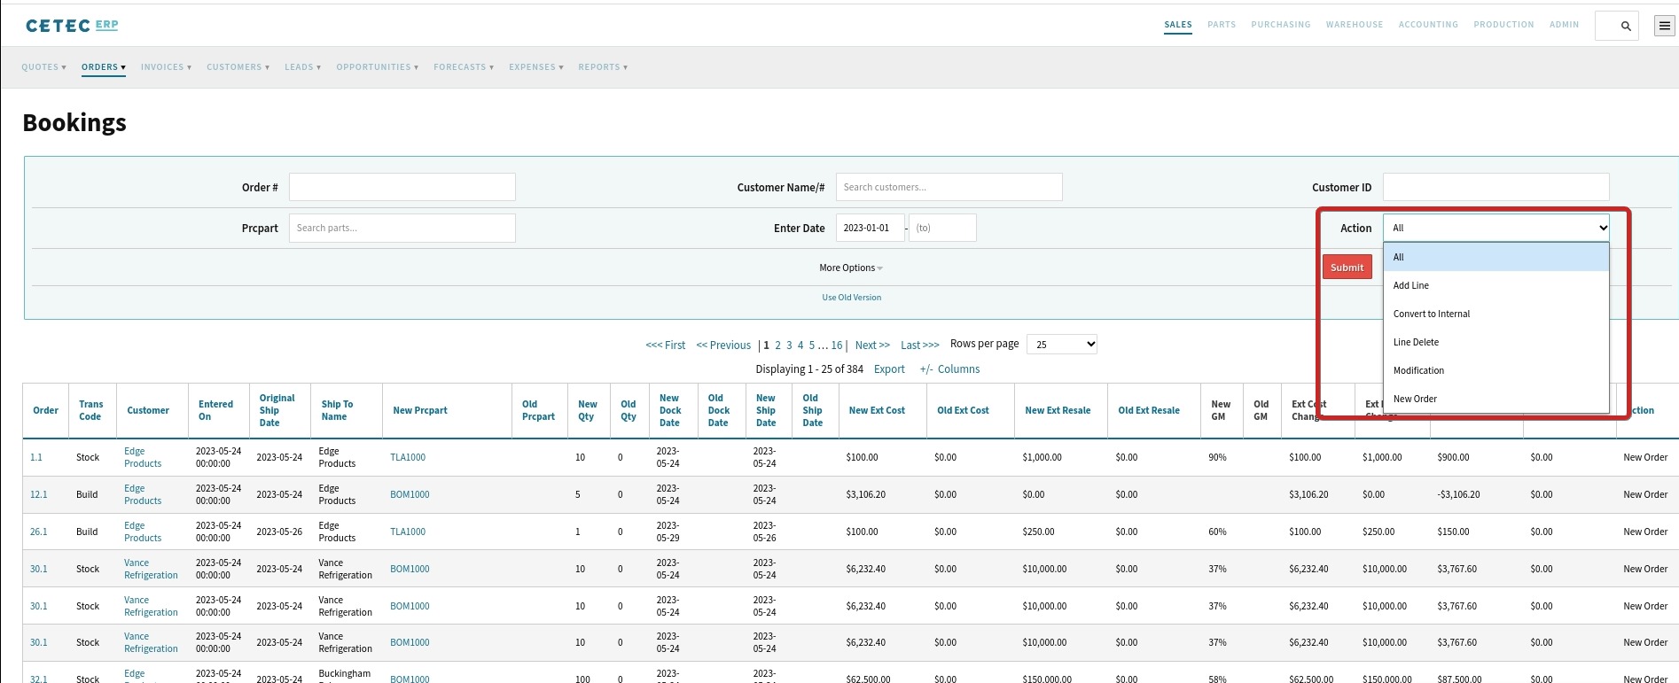Viewport: 1679px width, 683px height.
Task: Expand the Customers submenu
Action: coord(238,67)
